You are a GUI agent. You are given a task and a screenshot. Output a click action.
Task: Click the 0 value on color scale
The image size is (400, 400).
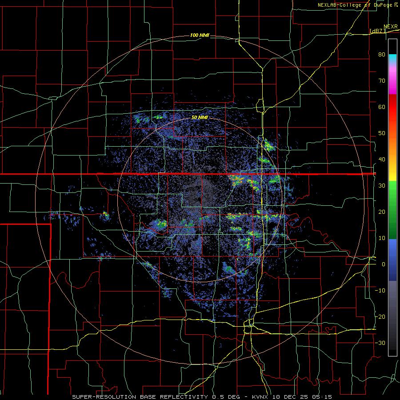coord(384,264)
